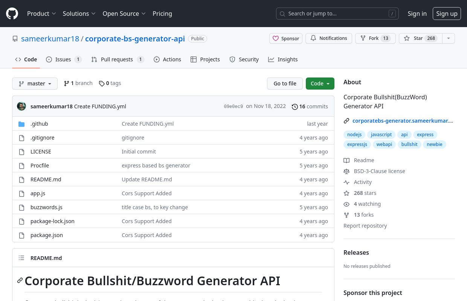Open the Pricing page
Viewport: 467px width, 301px height.
click(x=162, y=14)
